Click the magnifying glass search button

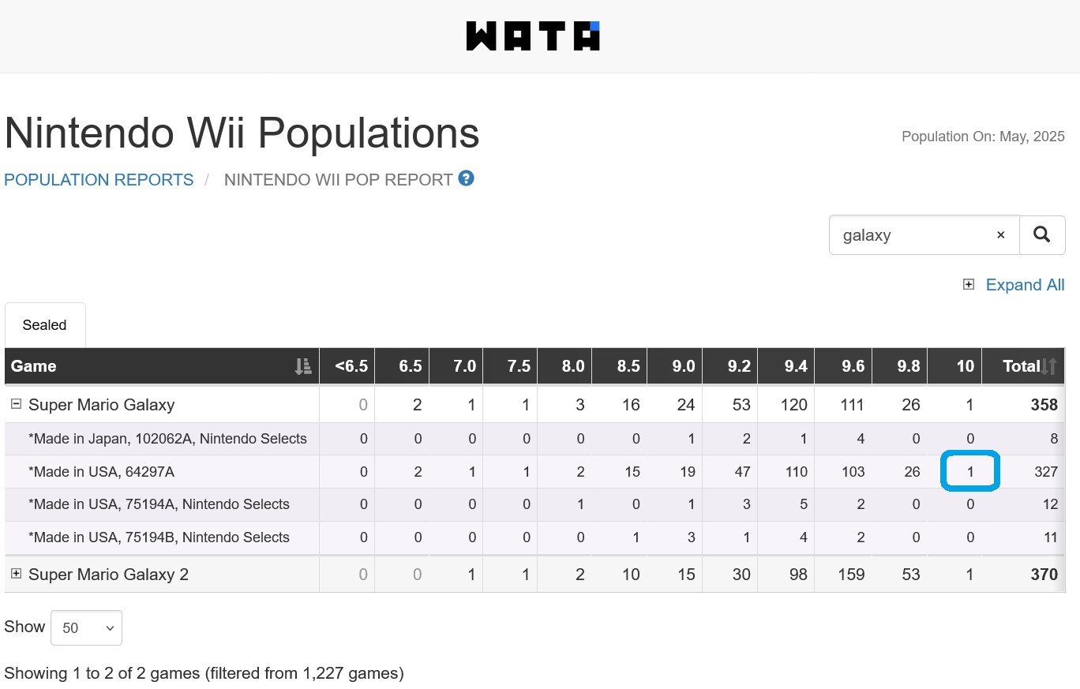(x=1042, y=235)
